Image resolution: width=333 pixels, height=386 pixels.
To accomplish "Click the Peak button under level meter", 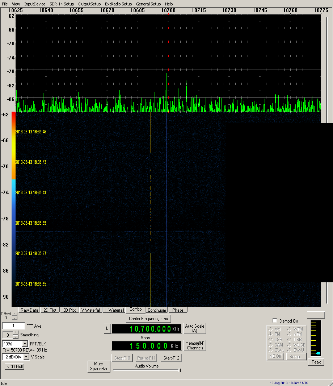I will coord(316,362).
